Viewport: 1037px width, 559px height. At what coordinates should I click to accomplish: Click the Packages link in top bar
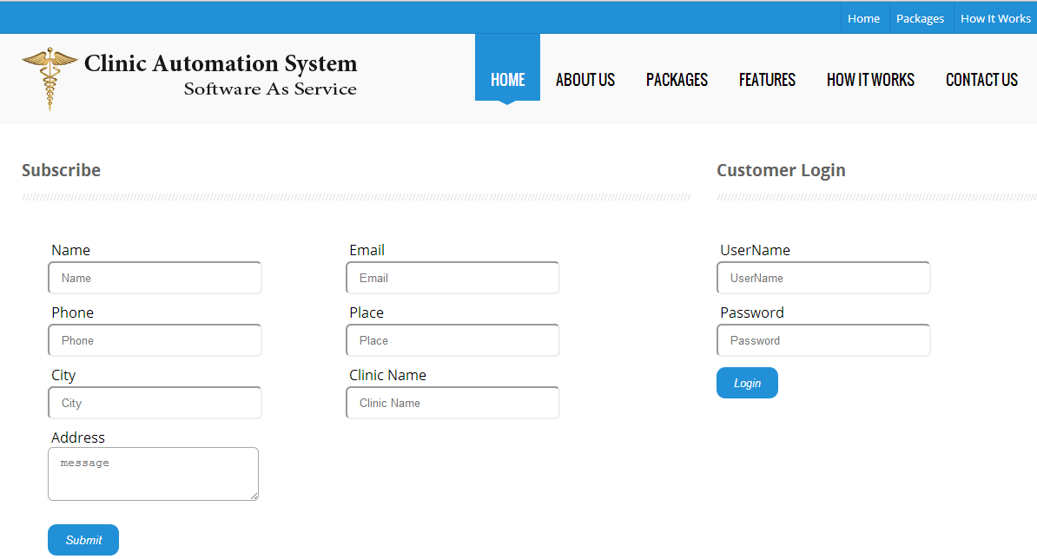920,18
